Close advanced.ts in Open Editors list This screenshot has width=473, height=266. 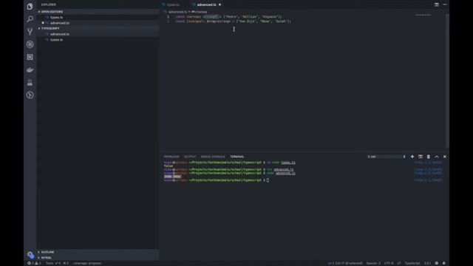pyautogui.click(x=43, y=23)
